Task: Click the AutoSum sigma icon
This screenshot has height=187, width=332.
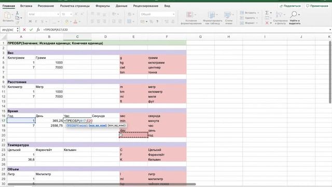Action: 267,13
